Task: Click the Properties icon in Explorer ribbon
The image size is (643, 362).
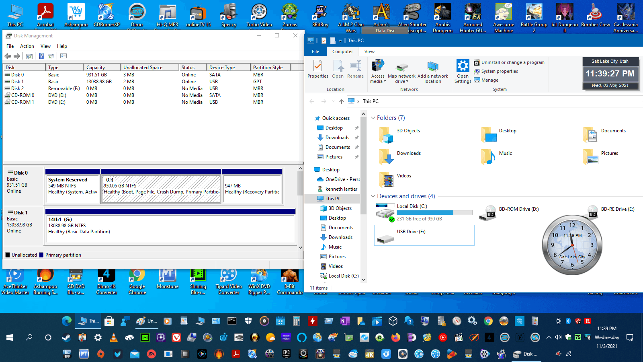Action: coord(317,69)
